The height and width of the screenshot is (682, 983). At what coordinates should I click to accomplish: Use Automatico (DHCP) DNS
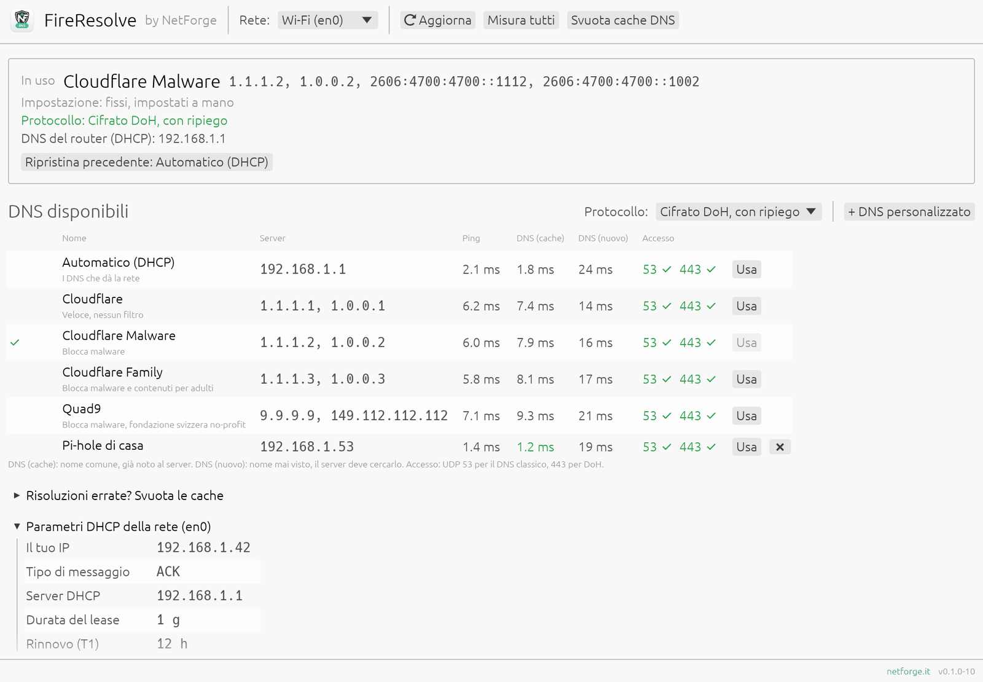point(746,270)
